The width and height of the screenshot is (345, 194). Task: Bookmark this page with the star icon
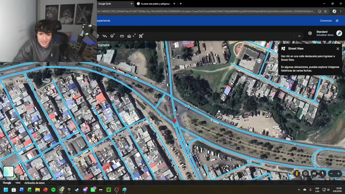pyautogui.click(x=325, y=11)
